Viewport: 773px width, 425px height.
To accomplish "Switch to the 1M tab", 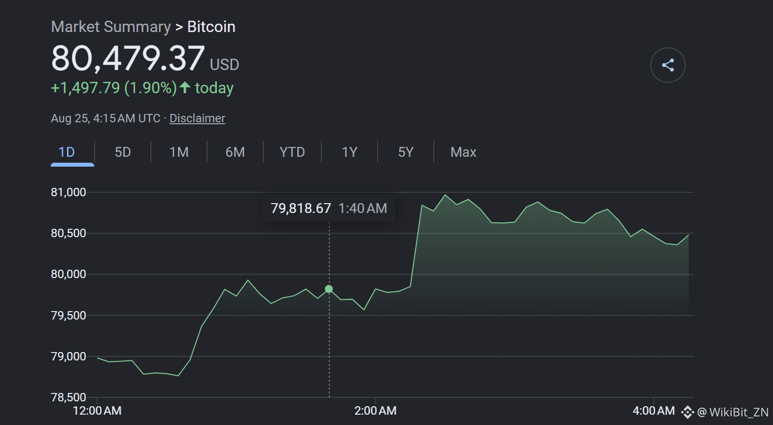I will click(179, 152).
